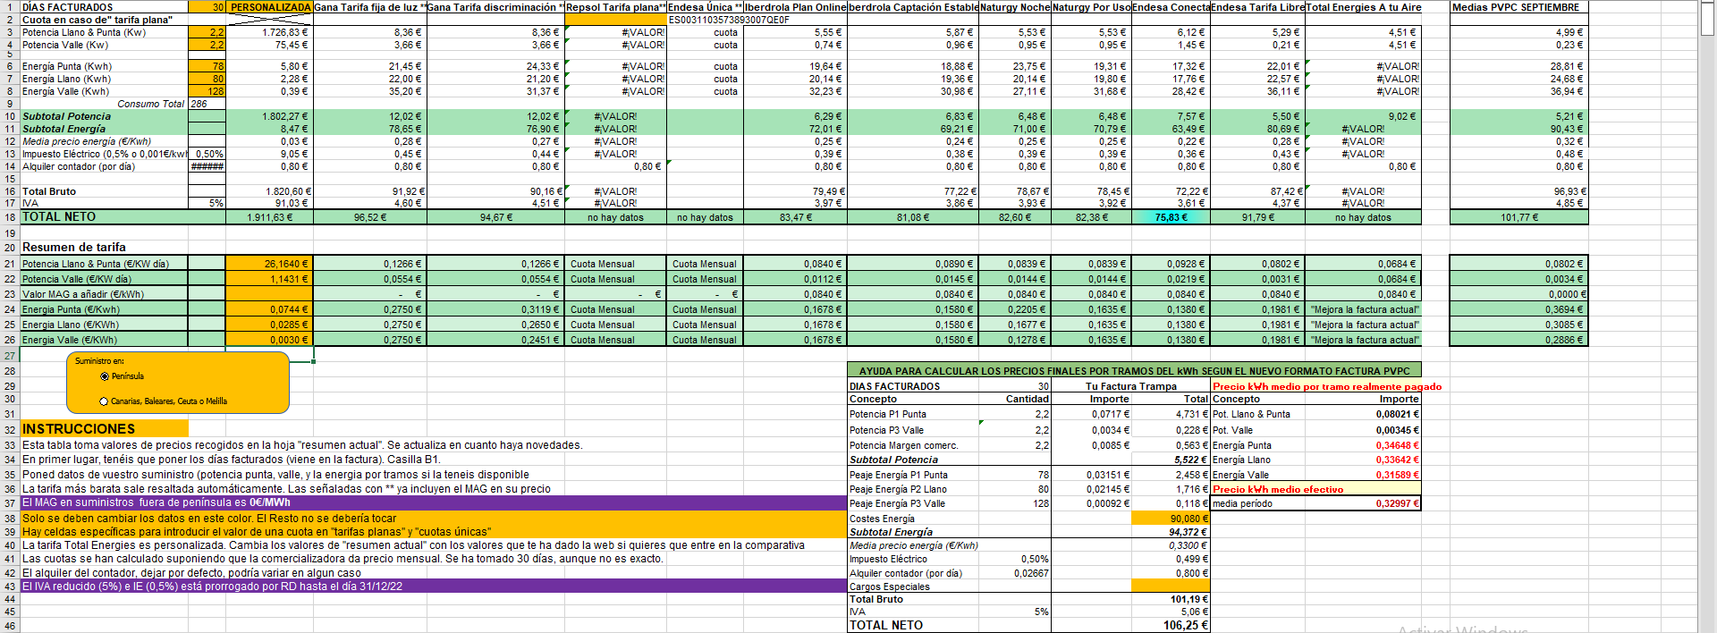
Task: Click row header number 27
Action: click(9, 356)
